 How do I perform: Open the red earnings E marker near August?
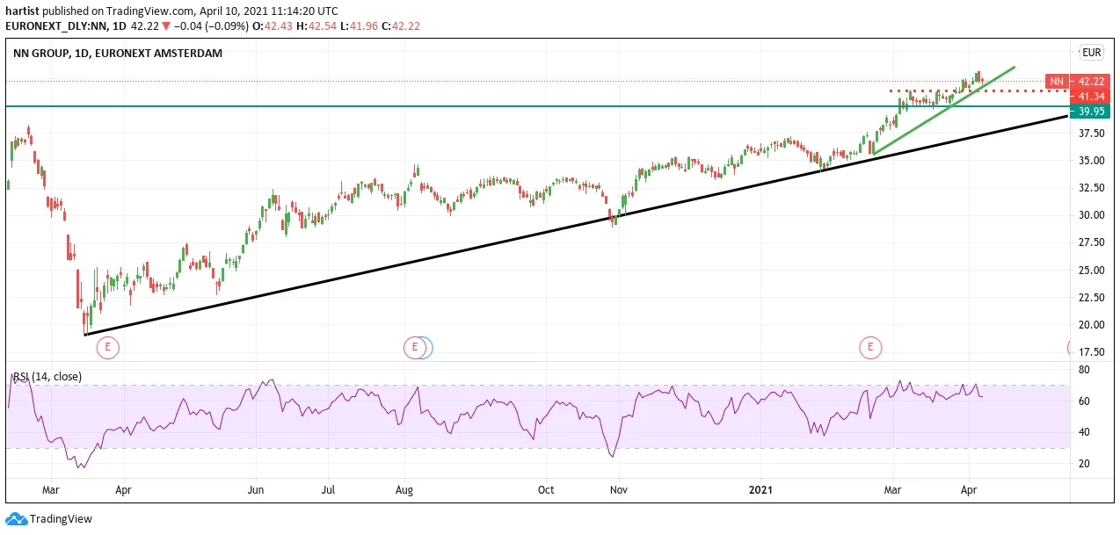click(x=414, y=348)
